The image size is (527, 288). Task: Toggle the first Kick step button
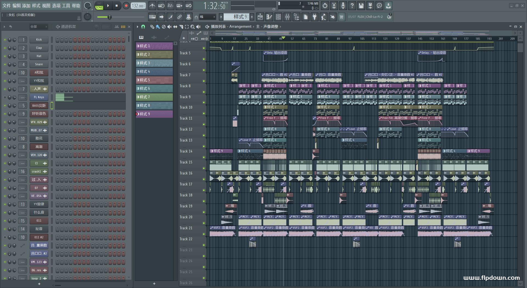(x=57, y=40)
